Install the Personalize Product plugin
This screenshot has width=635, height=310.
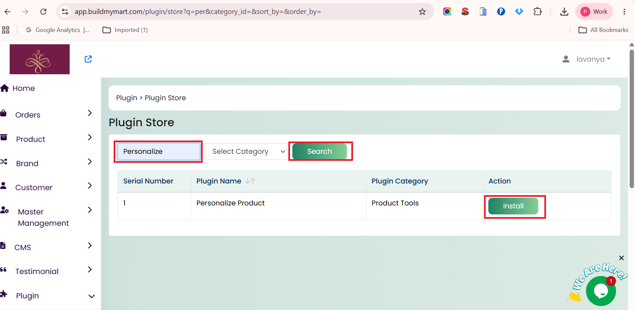(x=513, y=206)
